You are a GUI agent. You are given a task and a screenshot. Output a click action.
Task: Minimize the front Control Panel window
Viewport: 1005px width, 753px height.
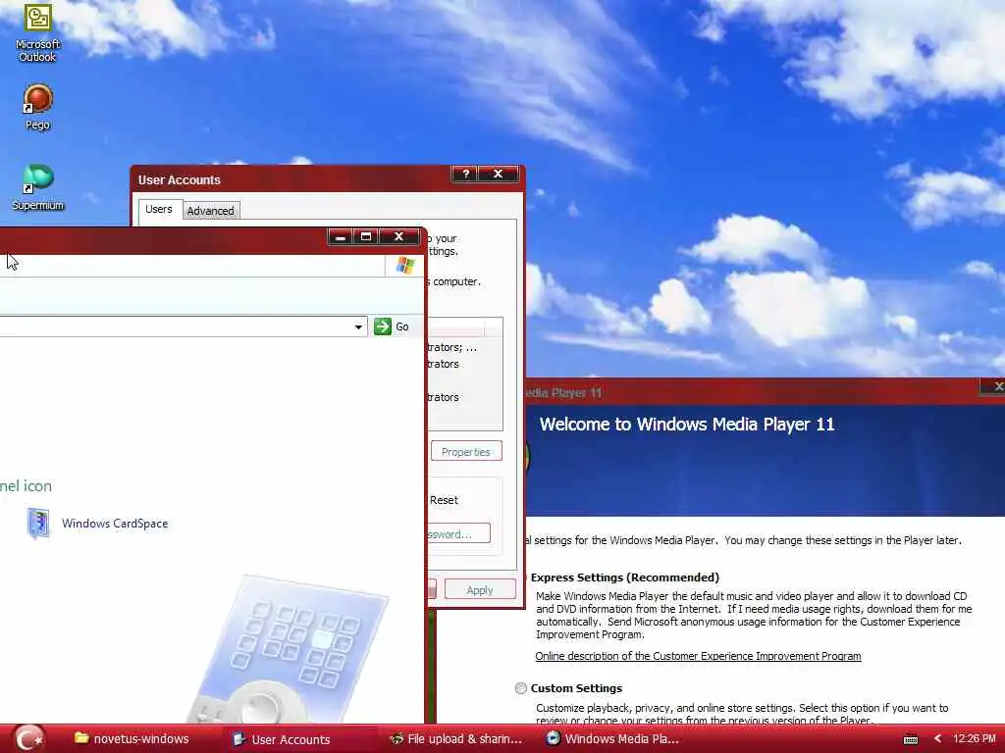(x=341, y=237)
